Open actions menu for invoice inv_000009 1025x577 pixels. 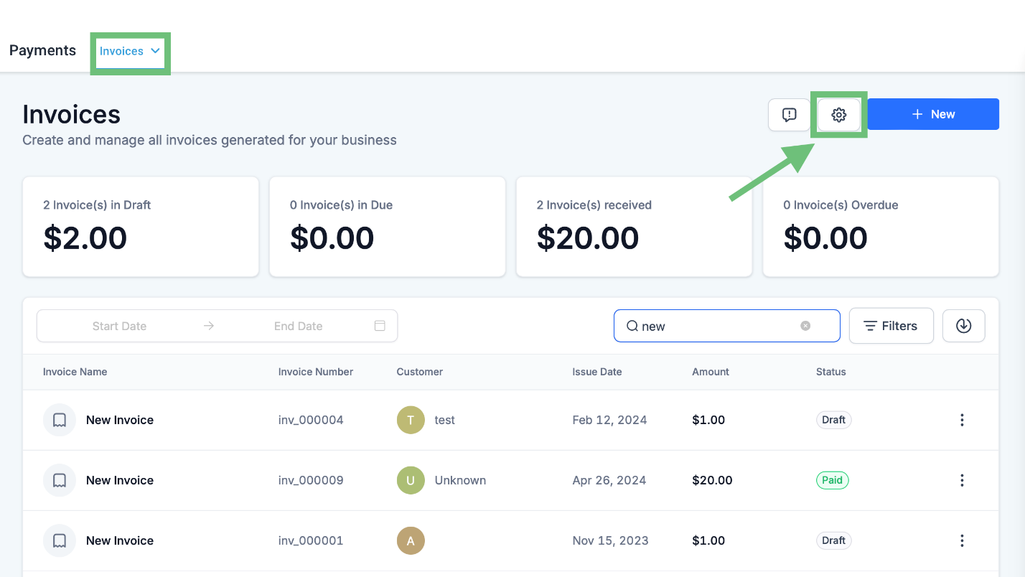click(962, 480)
